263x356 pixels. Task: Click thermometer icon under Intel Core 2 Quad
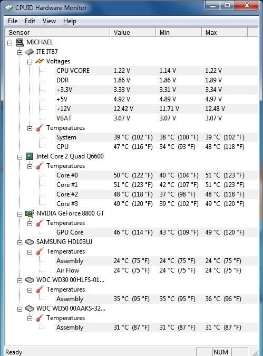[x=40, y=166]
